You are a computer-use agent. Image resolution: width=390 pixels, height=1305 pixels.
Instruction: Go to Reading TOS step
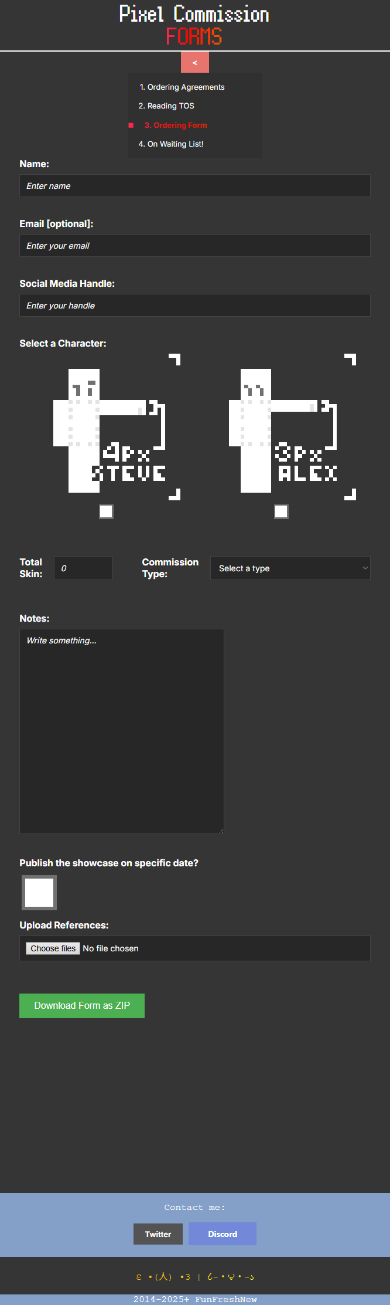[x=166, y=106]
